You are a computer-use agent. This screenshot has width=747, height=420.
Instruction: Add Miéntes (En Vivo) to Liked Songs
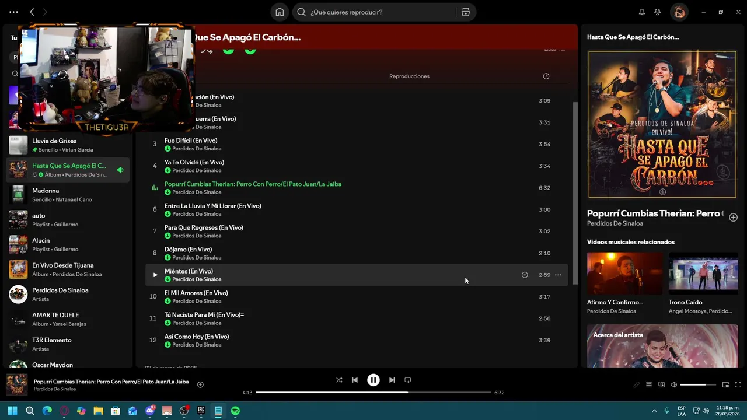pyautogui.click(x=525, y=275)
